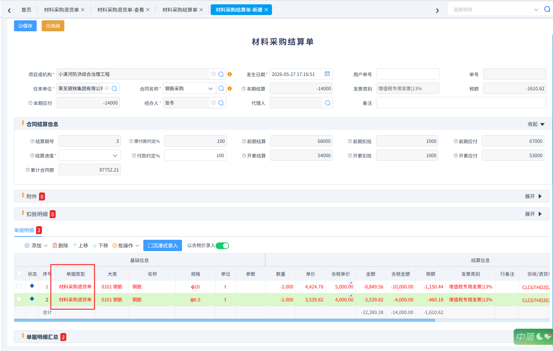
Task: Open the 选择项目 dropdown
Action: [536, 10]
